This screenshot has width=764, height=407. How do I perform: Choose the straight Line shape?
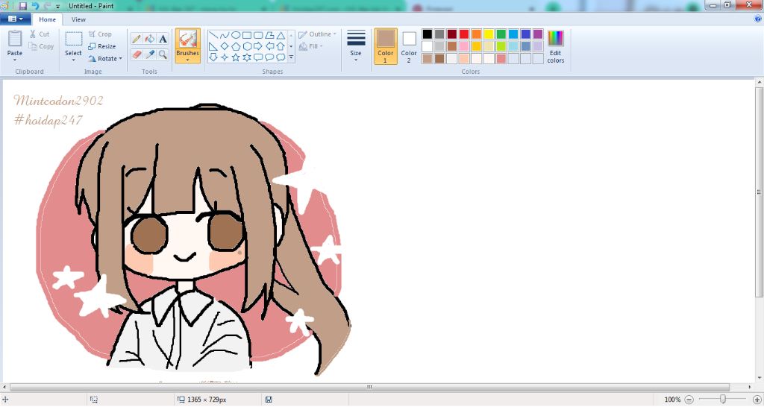(x=213, y=35)
